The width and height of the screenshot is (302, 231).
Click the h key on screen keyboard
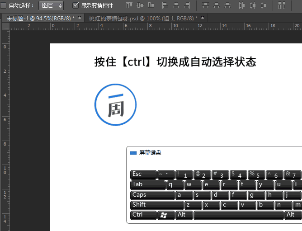275,195
